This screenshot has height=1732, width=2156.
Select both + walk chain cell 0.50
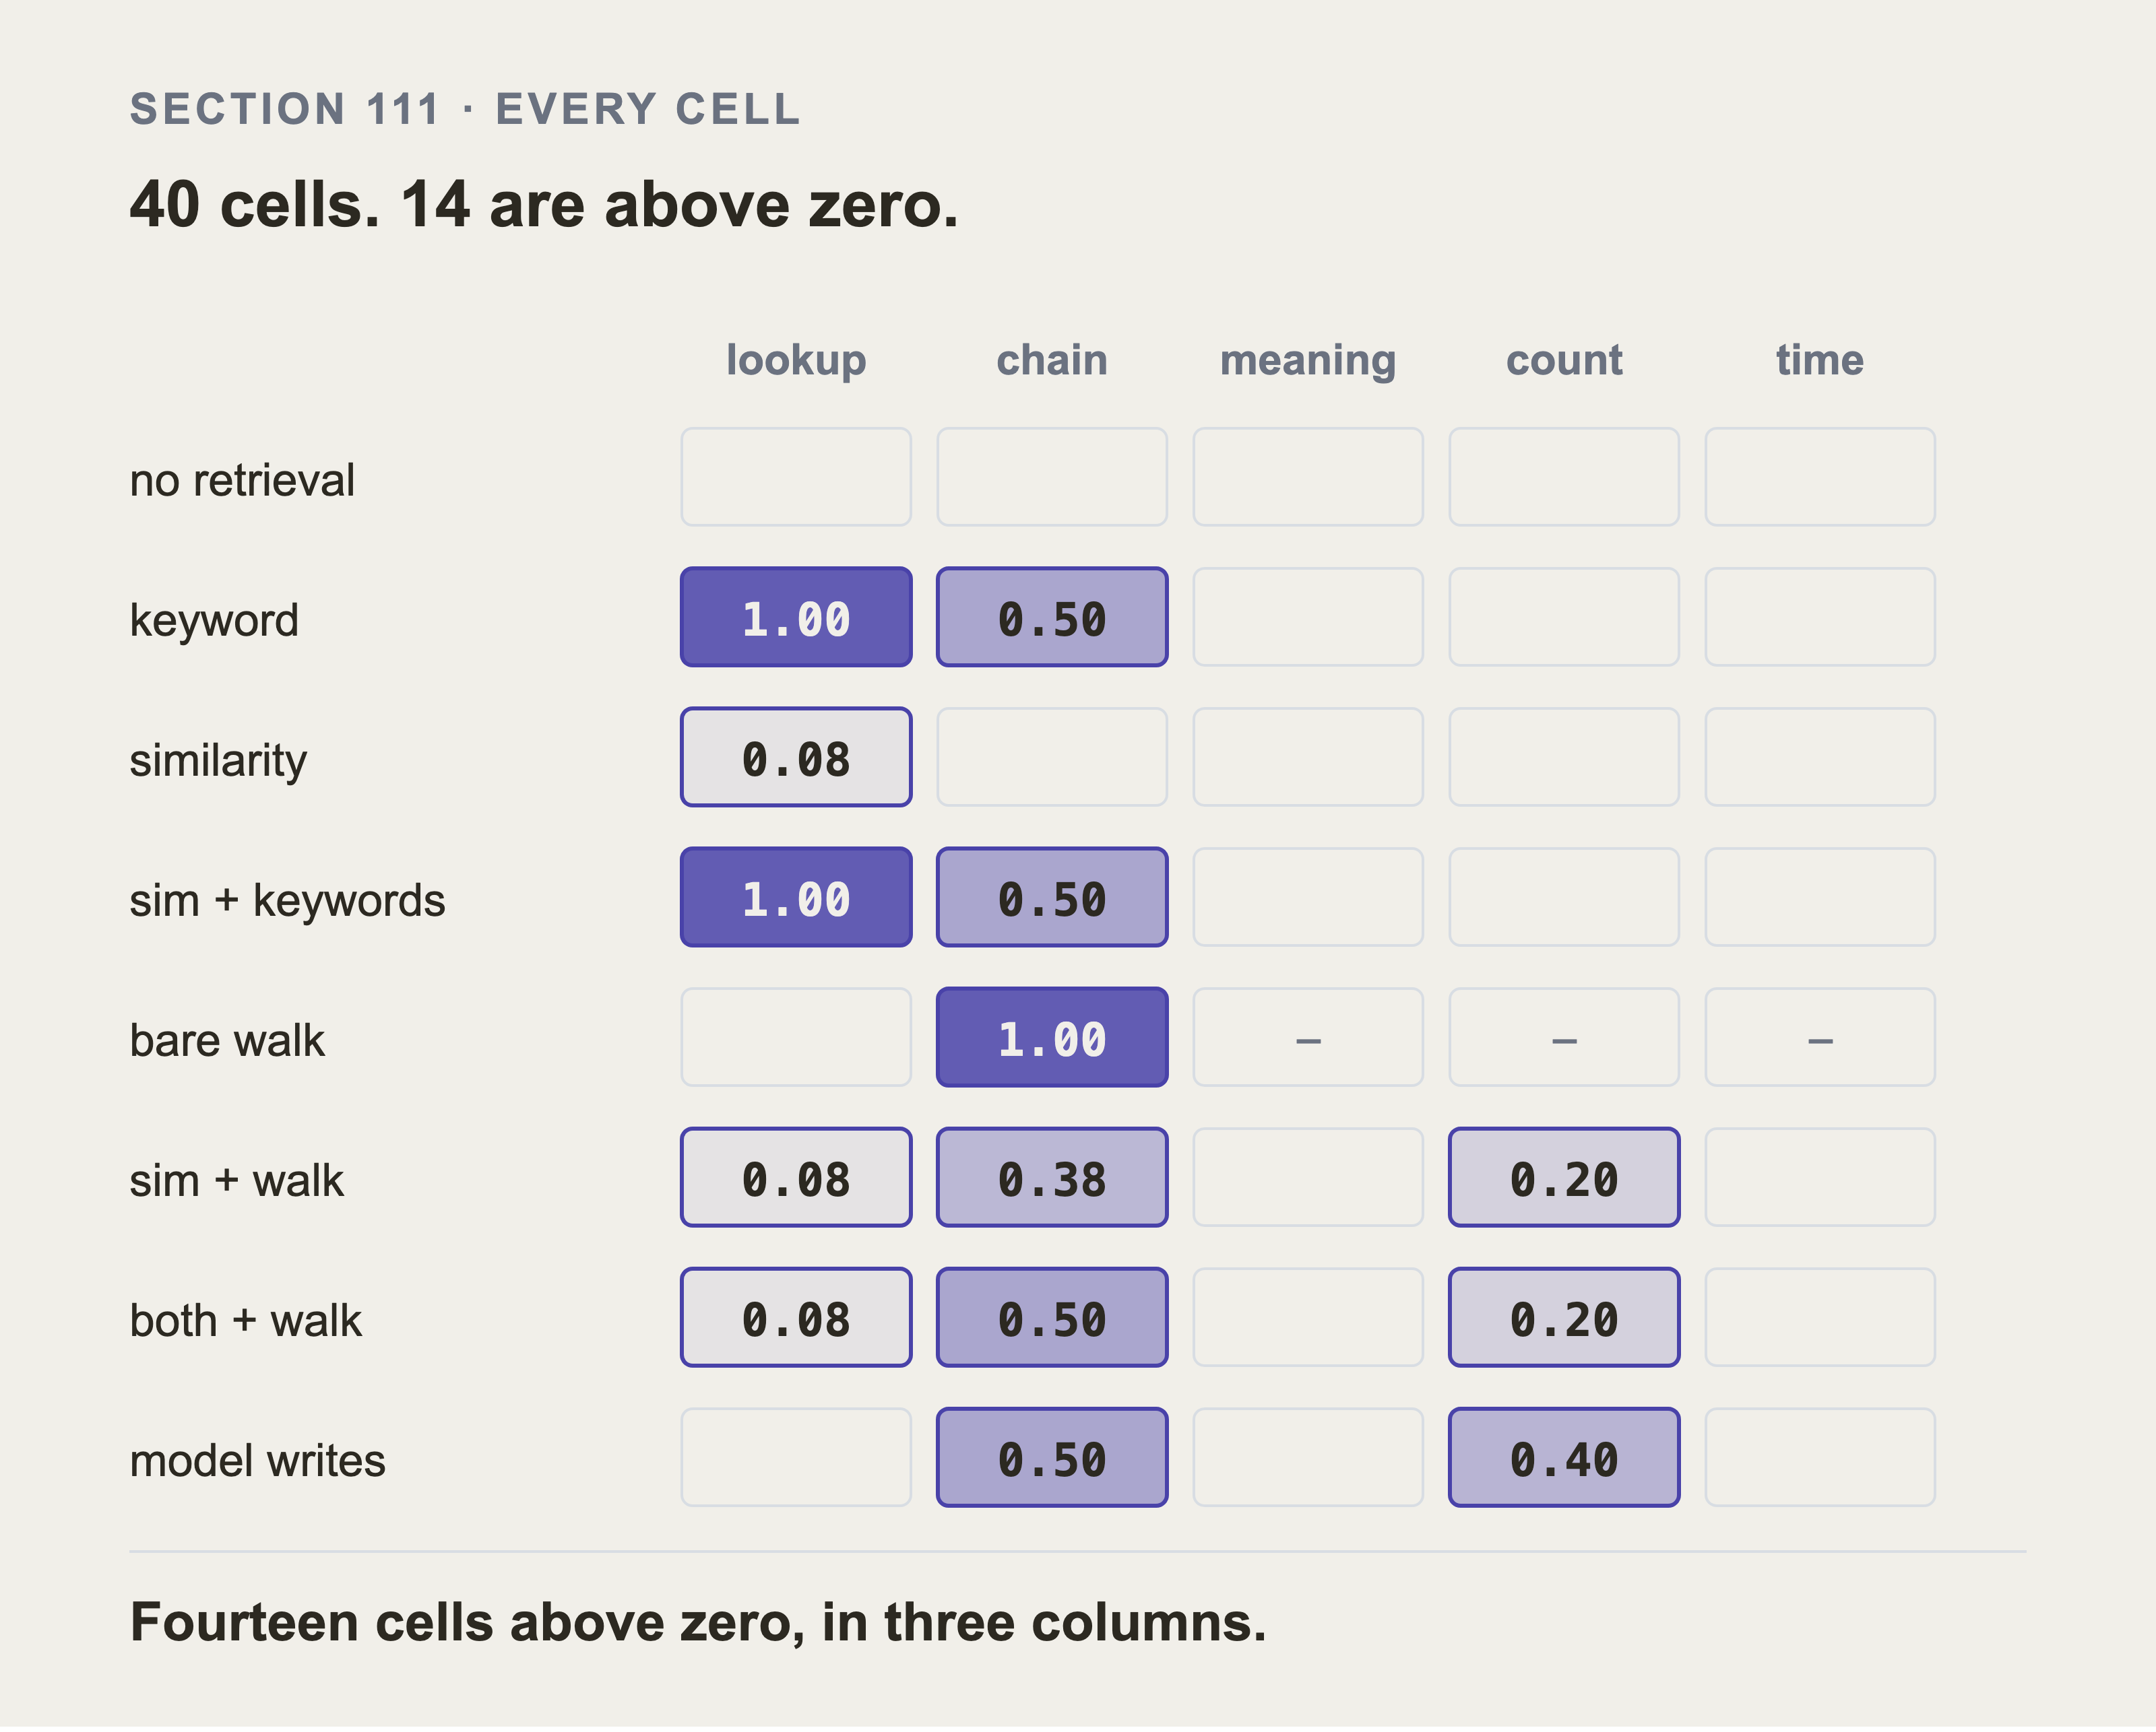click(x=1052, y=1317)
